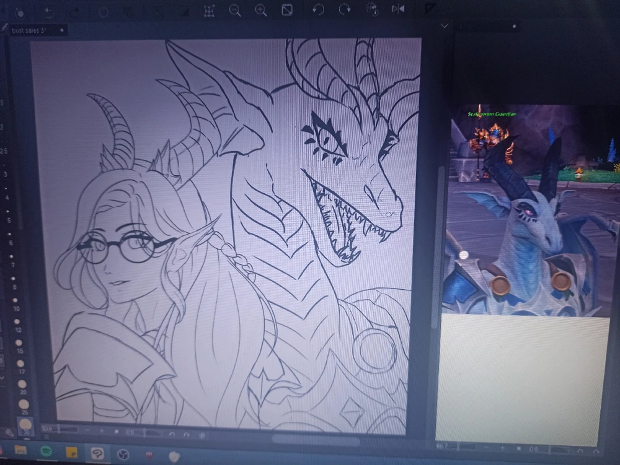
Task: Click the reset rotation icon below the main canvas
Action: click(201, 435)
